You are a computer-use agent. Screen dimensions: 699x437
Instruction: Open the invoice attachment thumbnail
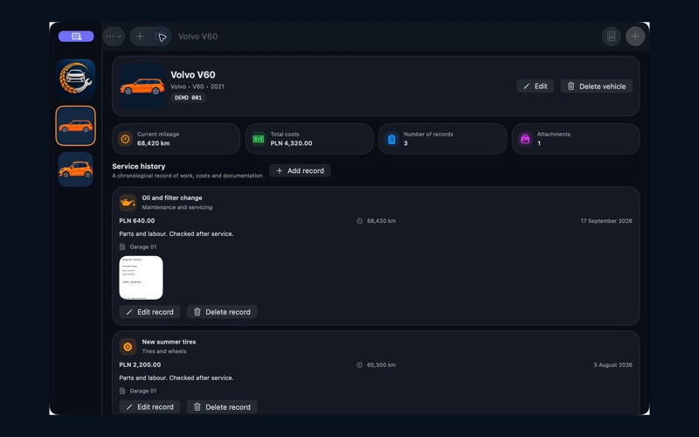(141, 277)
